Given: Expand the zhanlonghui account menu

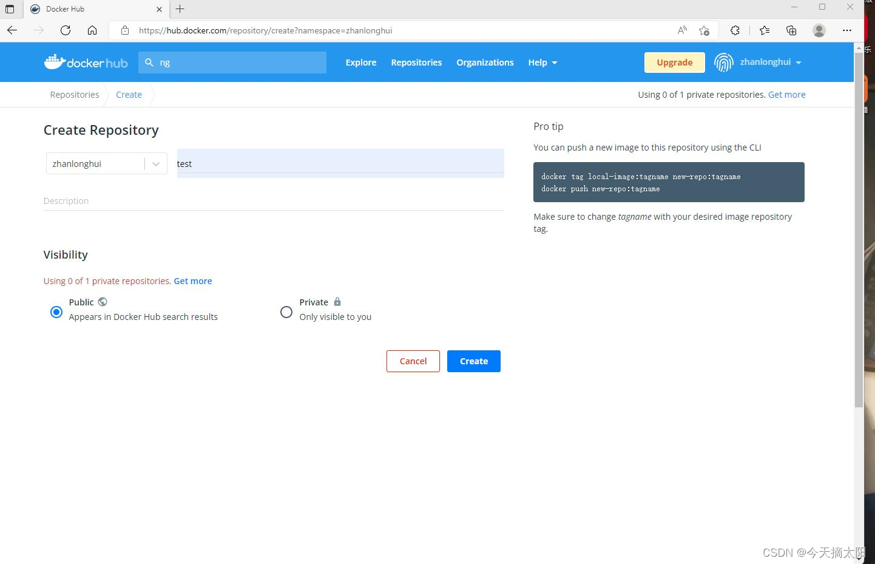Looking at the screenshot, I should point(771,63).
